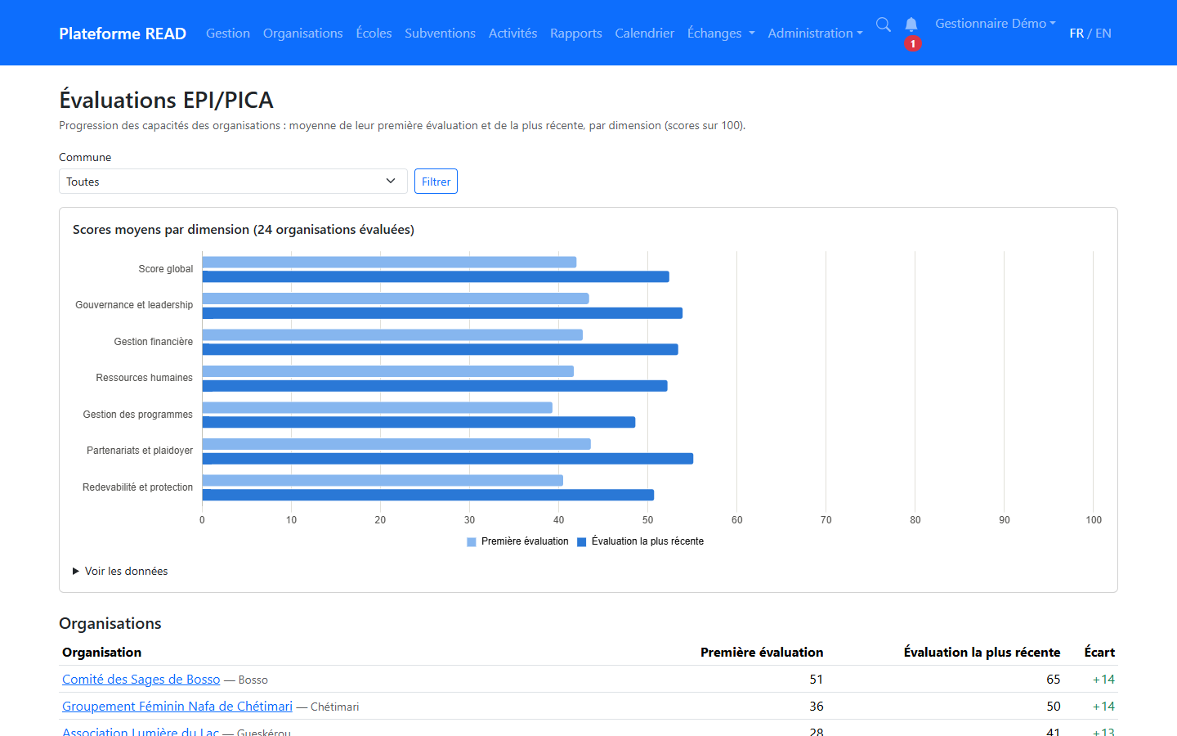Click recent 'Gestion des programmes' bar
This screenshot has width=1177, height=736.
(x=419, y=423)
